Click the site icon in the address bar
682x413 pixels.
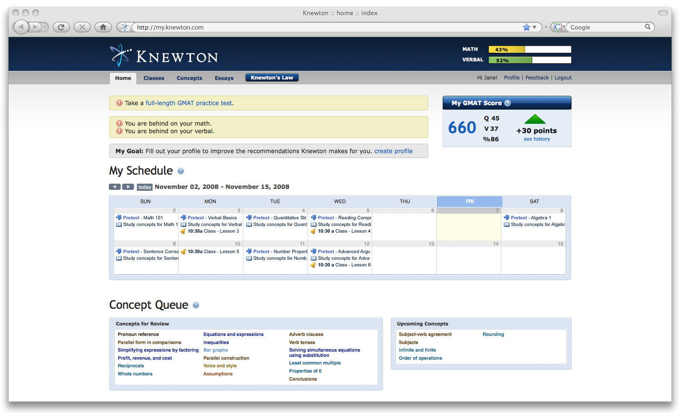(125, 27)
